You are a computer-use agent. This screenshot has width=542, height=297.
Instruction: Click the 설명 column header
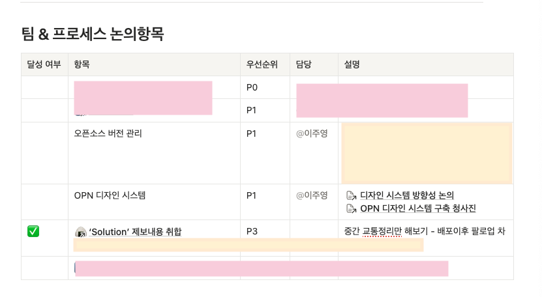[x=352, y=64]
